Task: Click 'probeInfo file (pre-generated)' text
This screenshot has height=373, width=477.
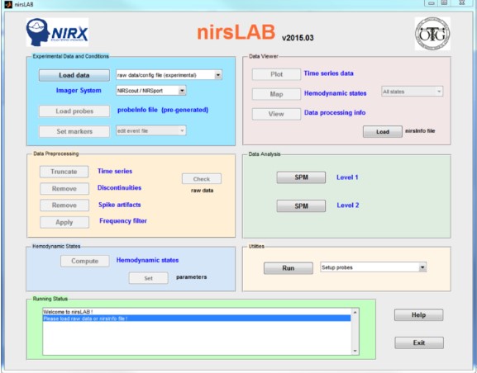Action: (x=163, y=110)
